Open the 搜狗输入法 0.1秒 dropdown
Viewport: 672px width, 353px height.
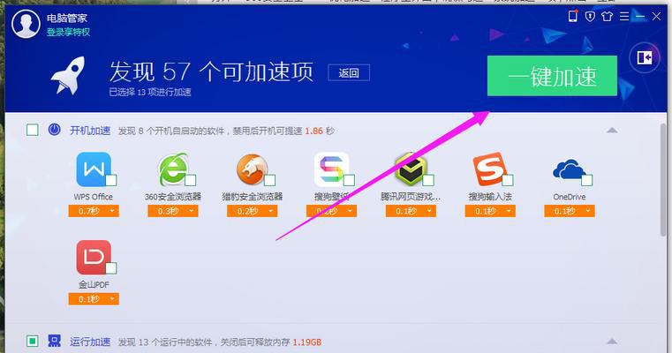click(x=490, y=211)
